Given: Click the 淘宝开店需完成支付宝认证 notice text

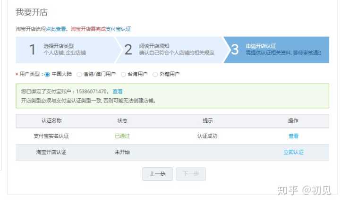Looking at the screenshot, I should [x=101, y=29].
